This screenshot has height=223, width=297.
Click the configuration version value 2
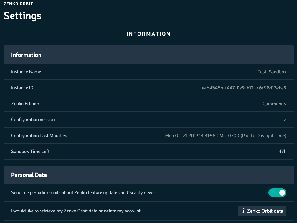(x=285, y=119)
